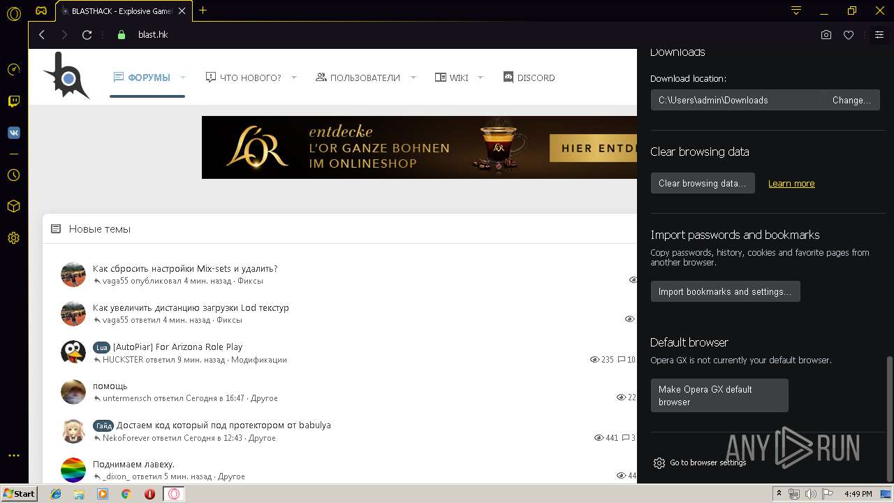Screen dimensions: 894x503
Task: Expand ЧТО НОВОГО? dropdown arrow
Action: (x=294, y=78)
